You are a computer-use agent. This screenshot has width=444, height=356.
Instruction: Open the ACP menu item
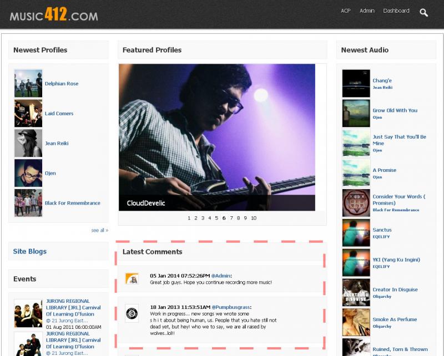pyautogui.click(x=345, y=11)
